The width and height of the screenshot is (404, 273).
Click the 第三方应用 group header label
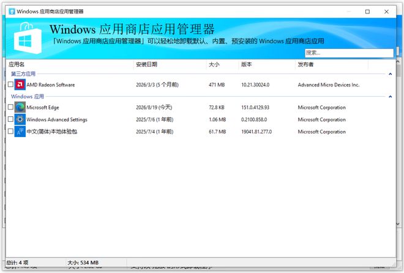coord(23,74)
